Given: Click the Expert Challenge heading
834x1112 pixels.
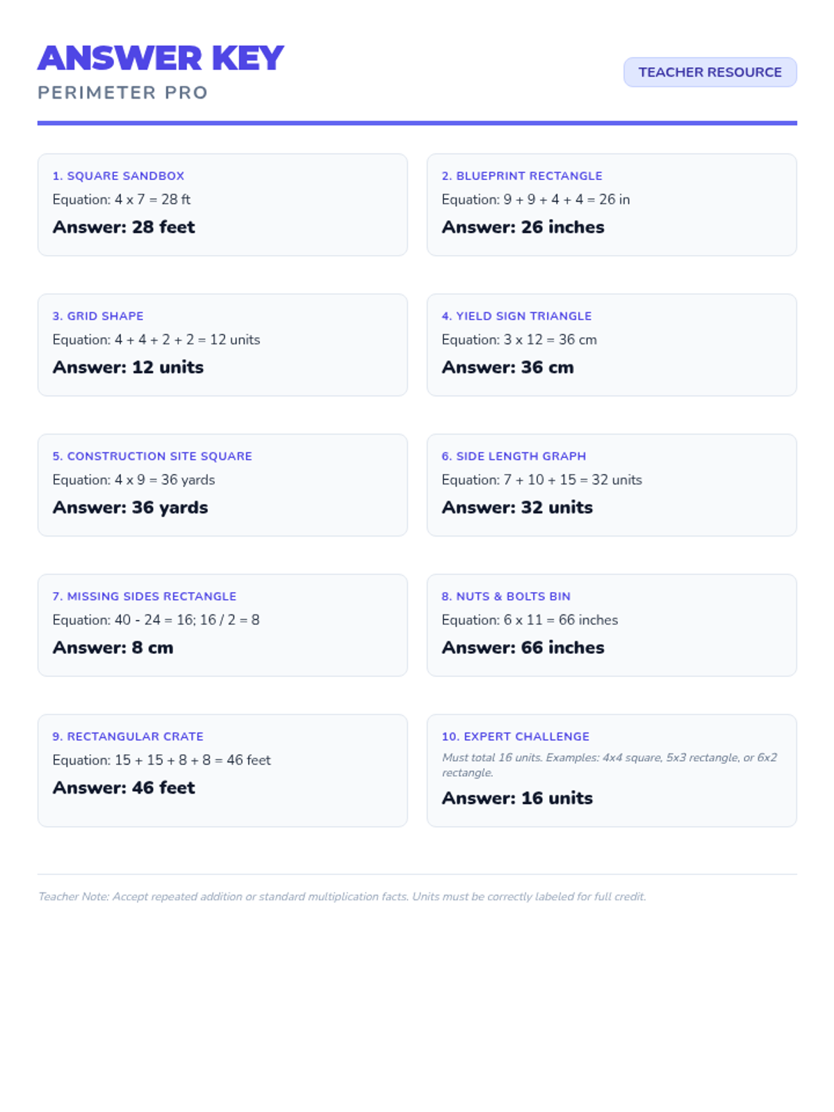Looking at the screenshot, I should tap(515, 737).
